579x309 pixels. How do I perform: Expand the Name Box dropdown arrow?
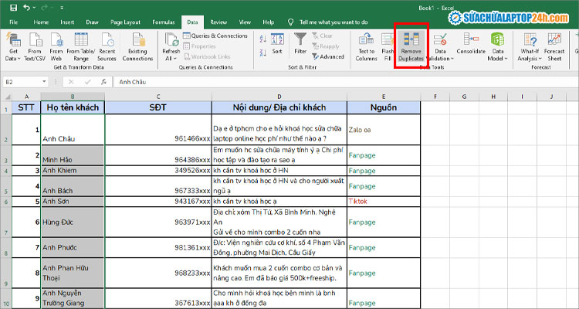pyautogui.click(x=44, y=82)
